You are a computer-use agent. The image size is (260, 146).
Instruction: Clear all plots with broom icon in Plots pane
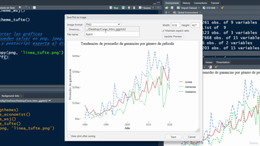click(216, 67)
